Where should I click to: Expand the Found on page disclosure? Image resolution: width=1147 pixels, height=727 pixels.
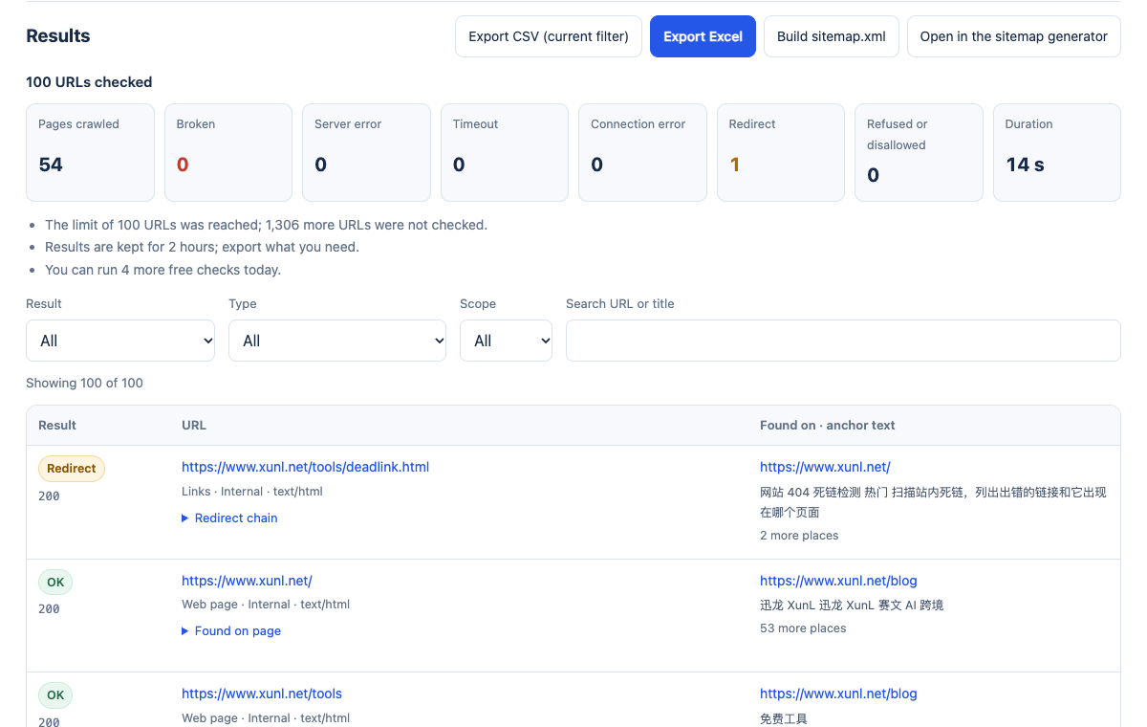point(231,630)
